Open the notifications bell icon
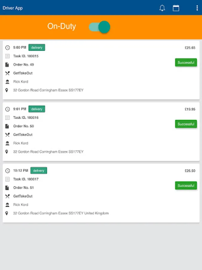Screen dimensions: 202x270 [x=162, y=8]
